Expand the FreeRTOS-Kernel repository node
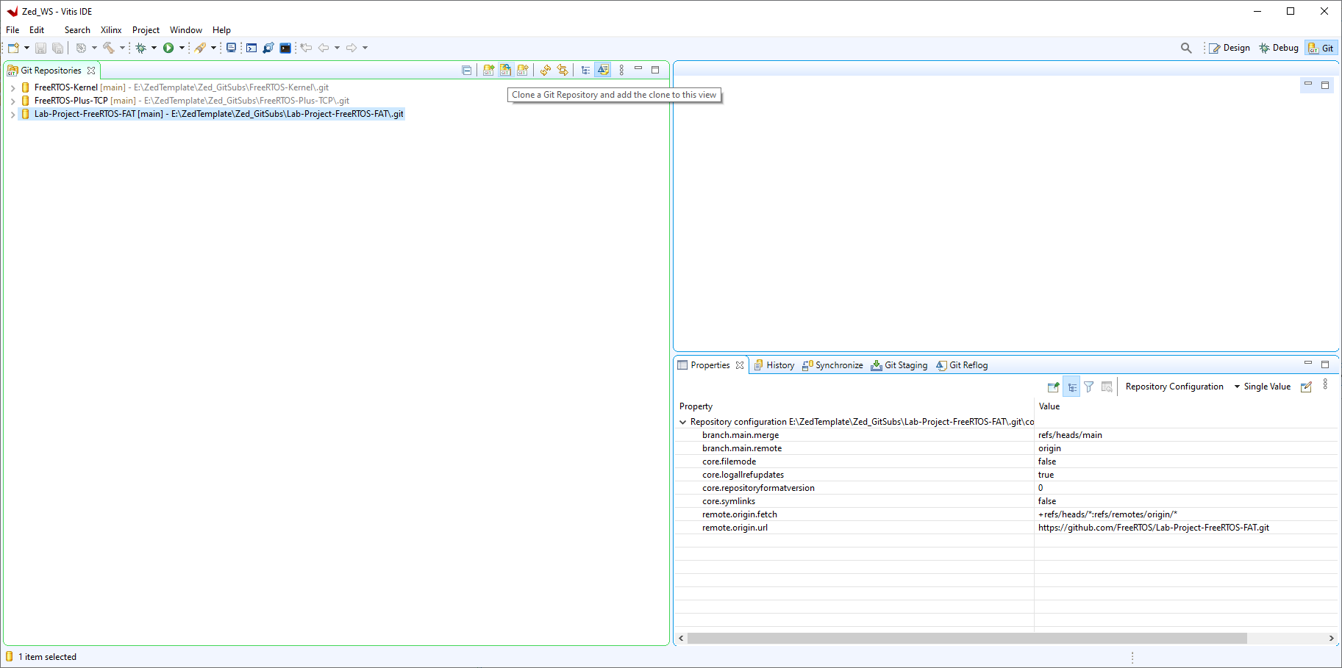This screenshot has width=1342, height=668. [13, 87]
